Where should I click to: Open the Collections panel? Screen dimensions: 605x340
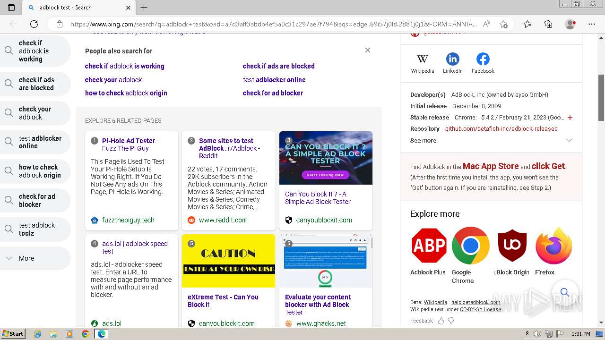pos(548,24)
